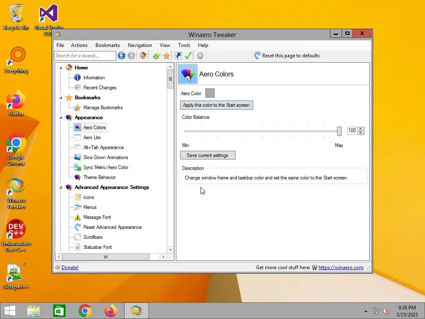This screenshot has height=319, width=425.
Task: Click the grey Forward navigation arrow
Action: pos(131,56)
